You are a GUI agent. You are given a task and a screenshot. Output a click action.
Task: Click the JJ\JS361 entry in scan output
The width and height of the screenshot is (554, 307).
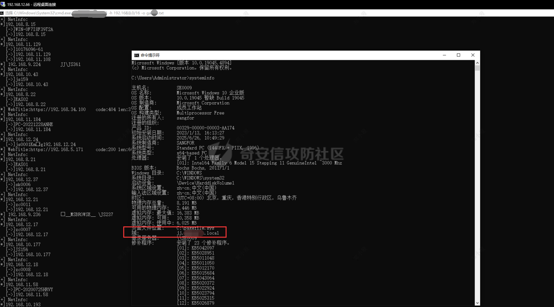coord(70,65)
